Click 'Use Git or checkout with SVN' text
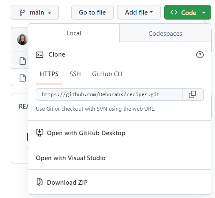The image size is (215, 198). tap(95, 109)
